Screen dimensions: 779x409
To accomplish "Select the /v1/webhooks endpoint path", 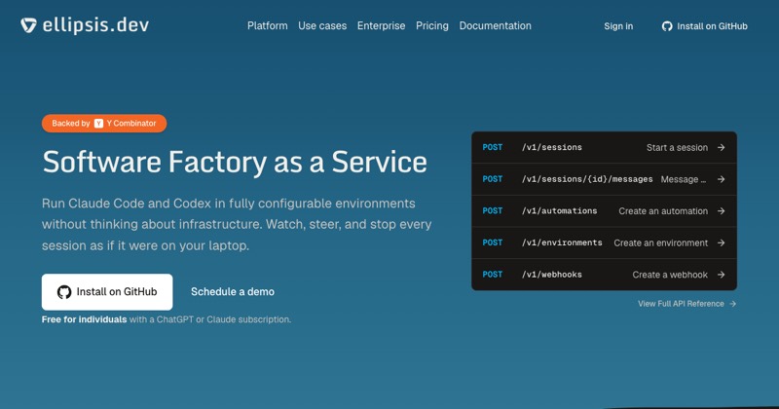I will coord(551,275).
